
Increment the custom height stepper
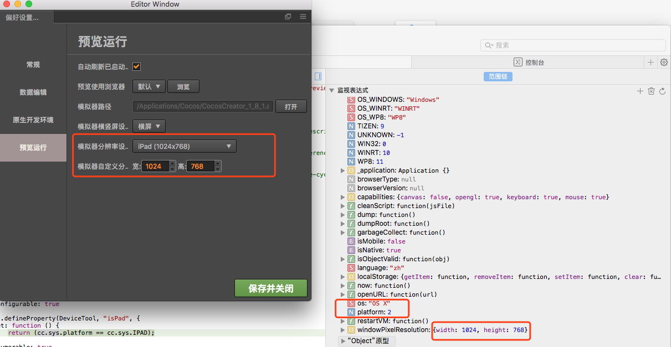218,163
